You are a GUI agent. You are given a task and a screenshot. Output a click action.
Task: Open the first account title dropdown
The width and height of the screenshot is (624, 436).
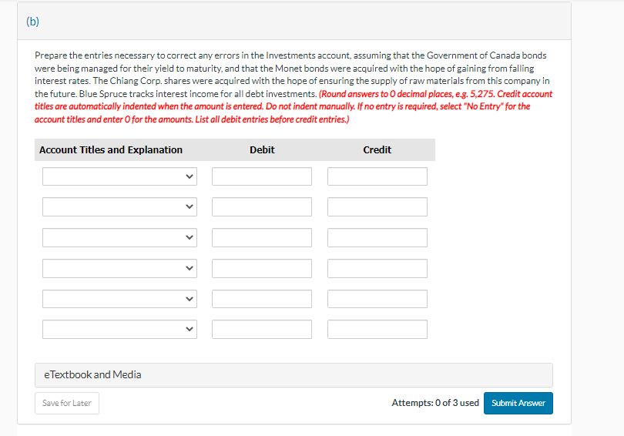point(119,176)
